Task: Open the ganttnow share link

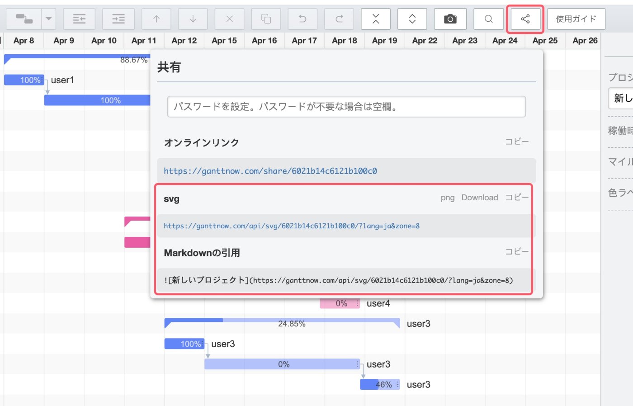Action: coord(270,171)
